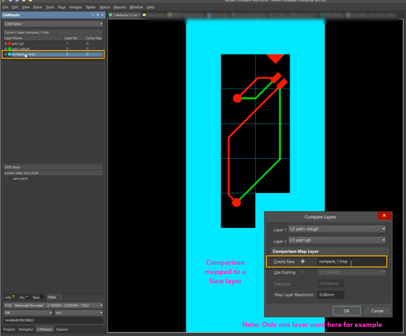Close the Compare Layers dialog

pyautogui.click(x=384, y=216)
